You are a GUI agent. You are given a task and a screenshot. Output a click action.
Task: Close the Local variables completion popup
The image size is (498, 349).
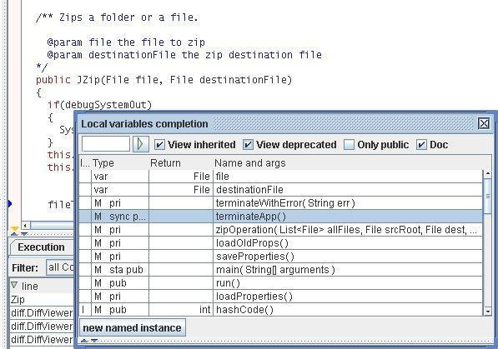pyautogui.click(x=484, y=123)
